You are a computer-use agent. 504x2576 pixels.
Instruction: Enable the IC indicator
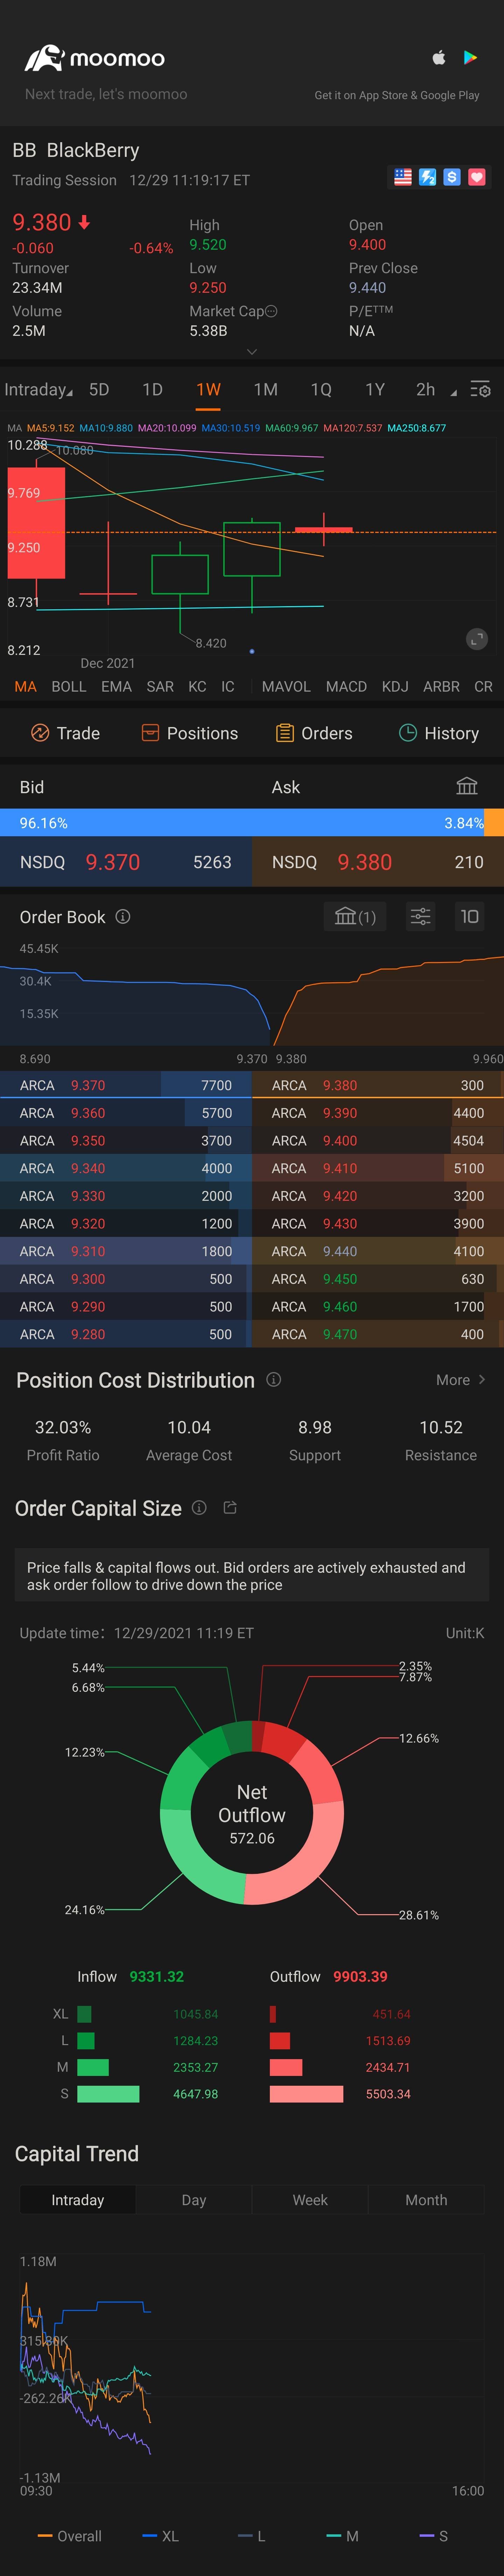point(228,687)
